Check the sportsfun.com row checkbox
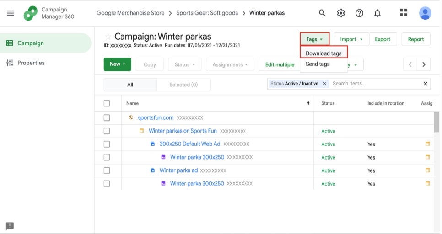The image size is (442, 234). [x=107, y=118]
